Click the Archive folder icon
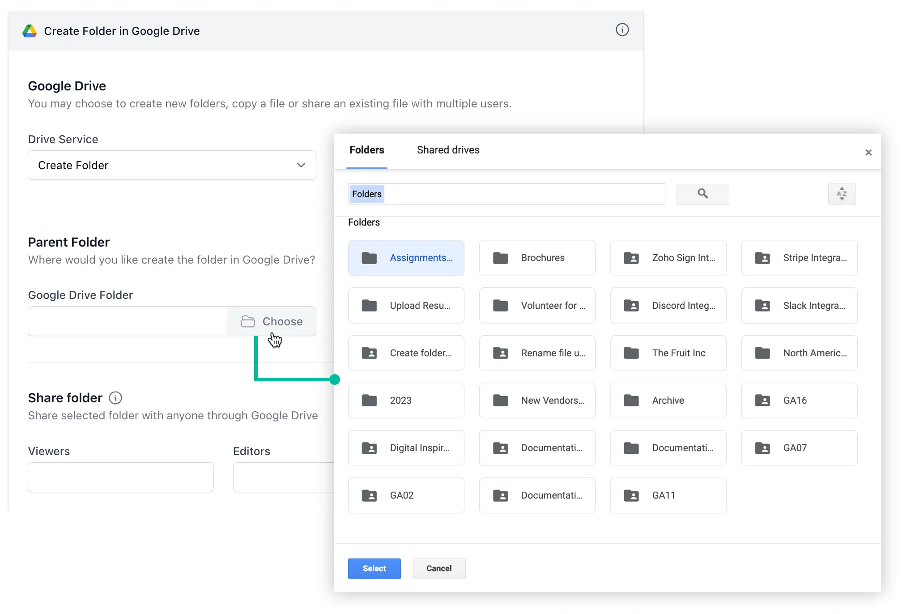Screen dimensions: 911x614 coord(631,400)
